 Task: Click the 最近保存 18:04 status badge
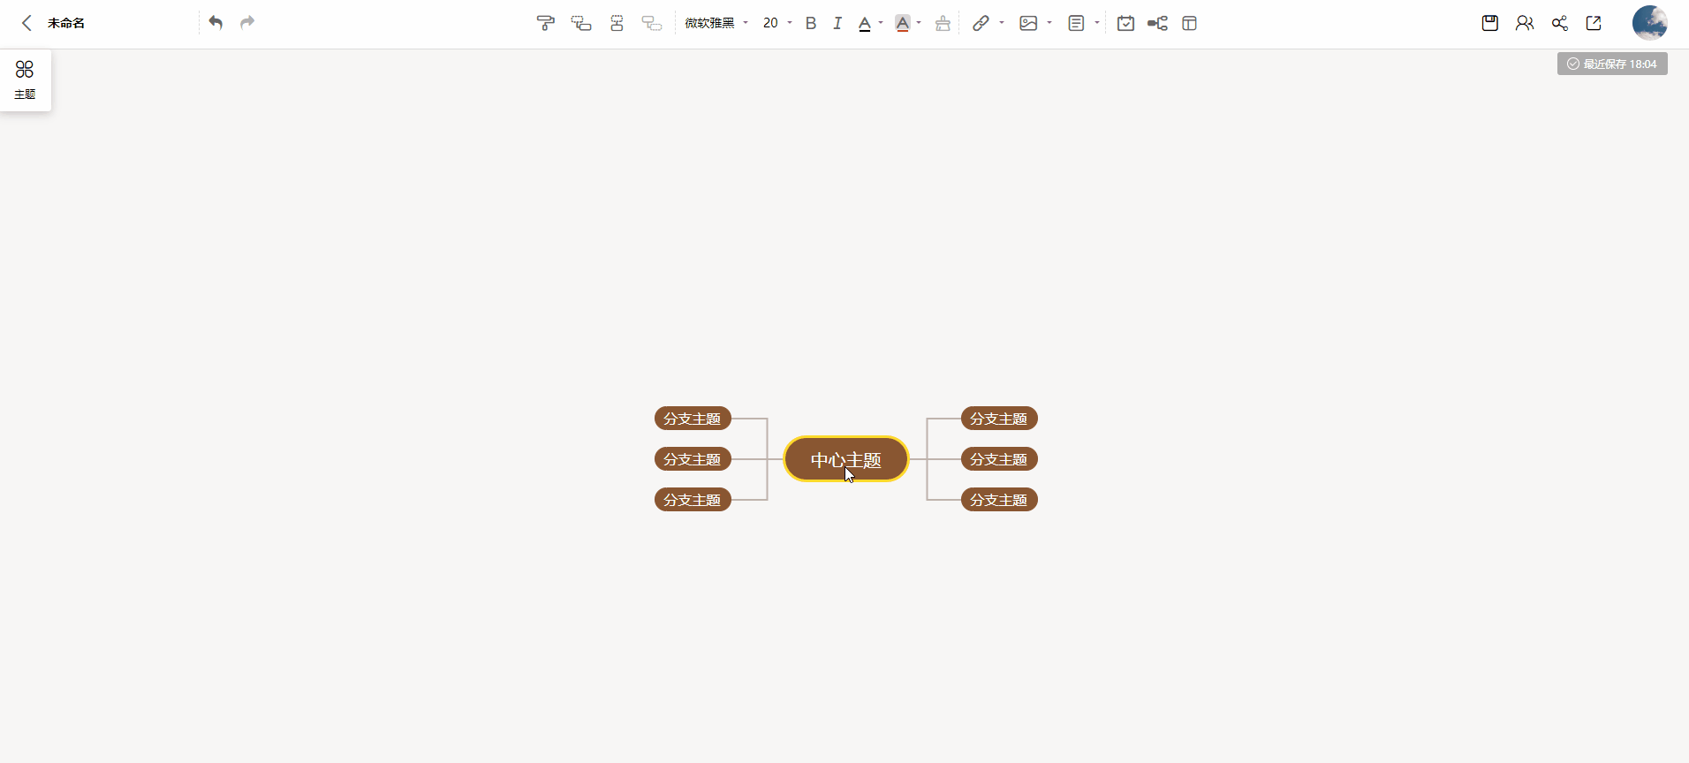pos(1612,64)
